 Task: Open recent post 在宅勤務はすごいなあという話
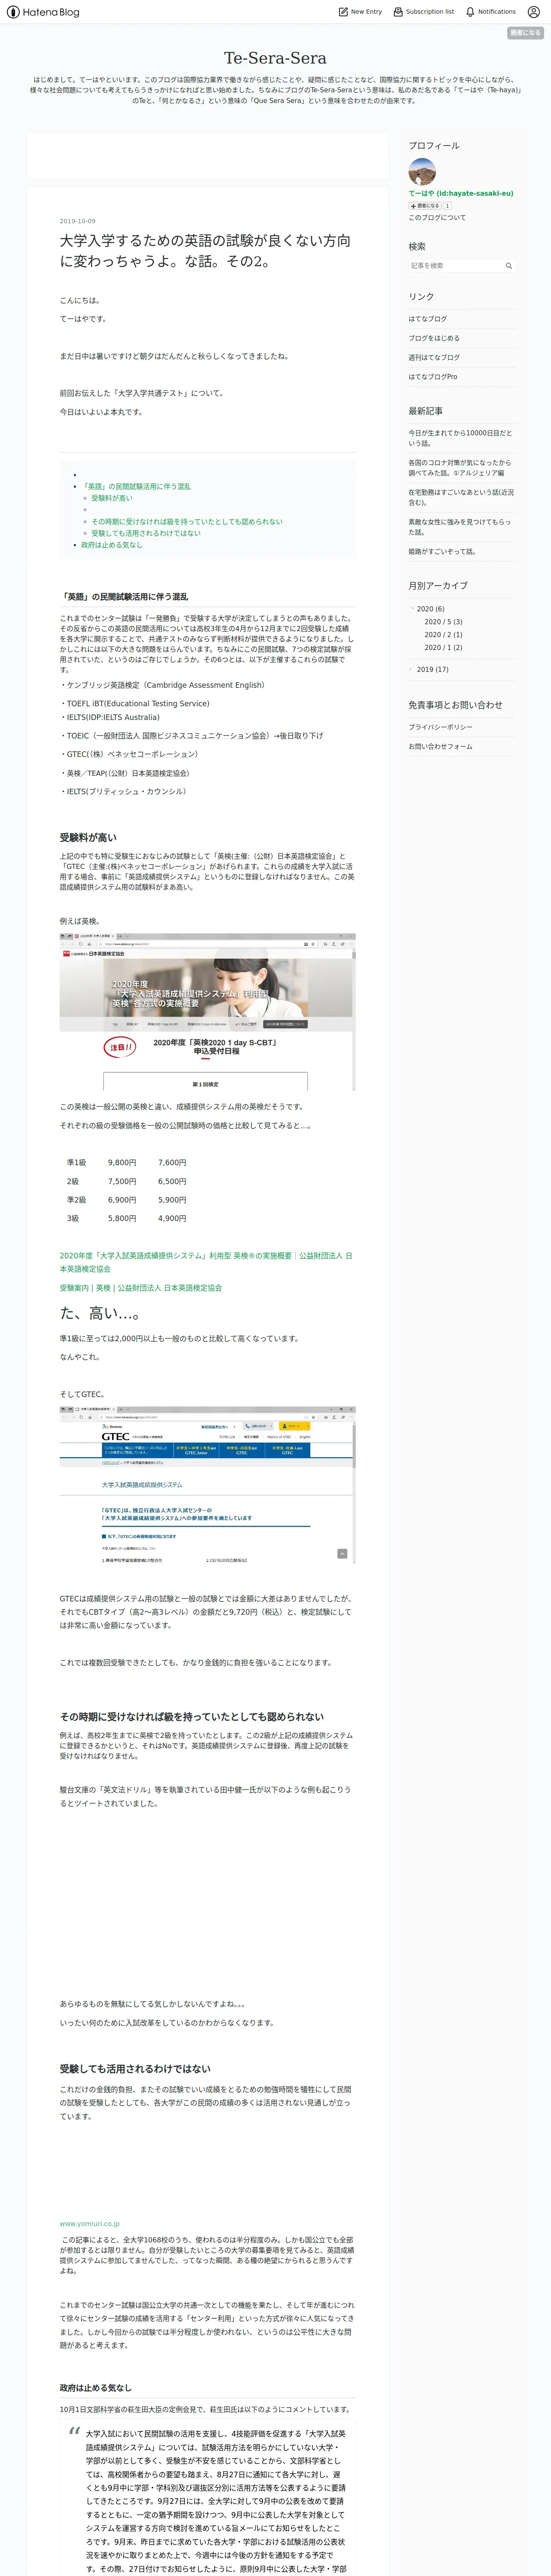(x=460, y=497)
